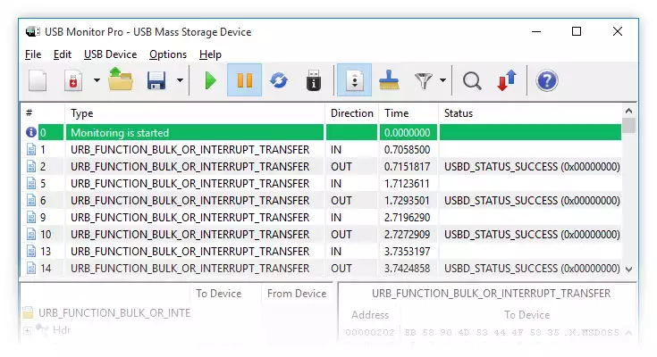The width and height of the screenshot is (657, 357).
Task: Open file using the folder icon
Action: [x=120, y=81]
